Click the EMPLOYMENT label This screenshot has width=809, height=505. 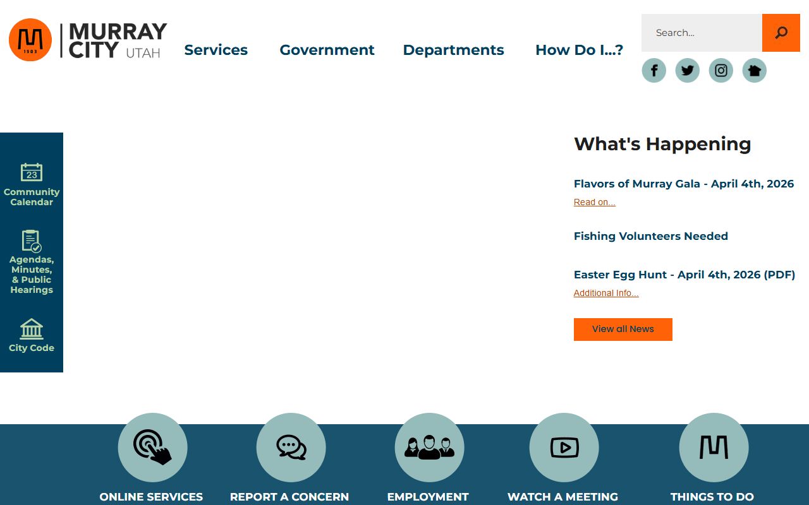pos(428,497)
